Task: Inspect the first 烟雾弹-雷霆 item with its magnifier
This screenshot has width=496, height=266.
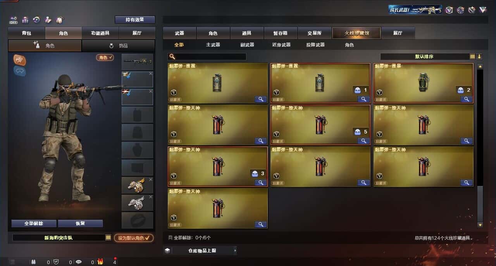Action: coord(261,99)
